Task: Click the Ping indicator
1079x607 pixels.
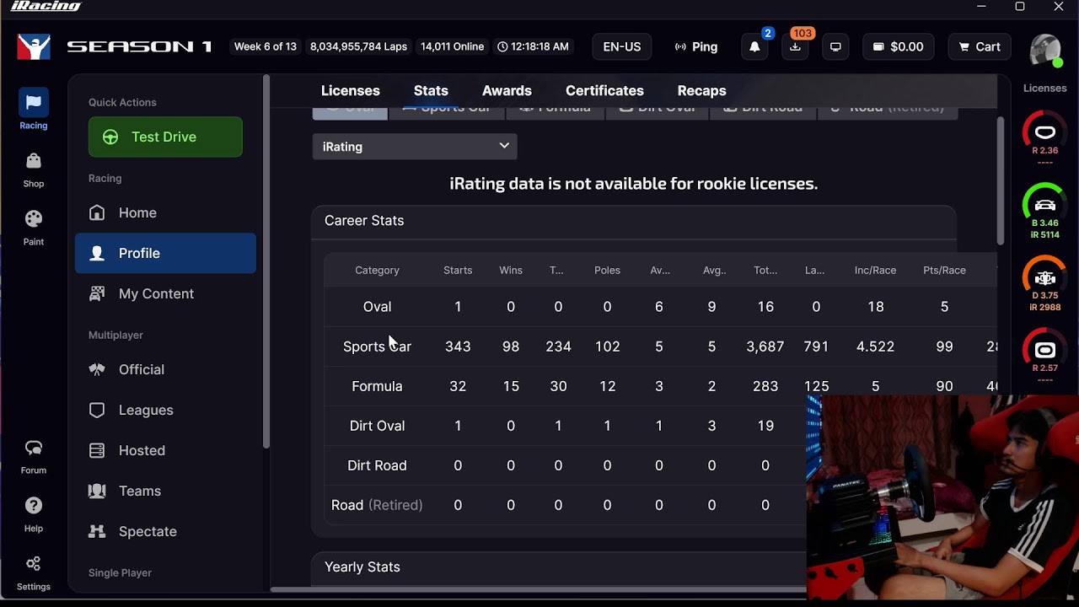Action: coord(696,47)
